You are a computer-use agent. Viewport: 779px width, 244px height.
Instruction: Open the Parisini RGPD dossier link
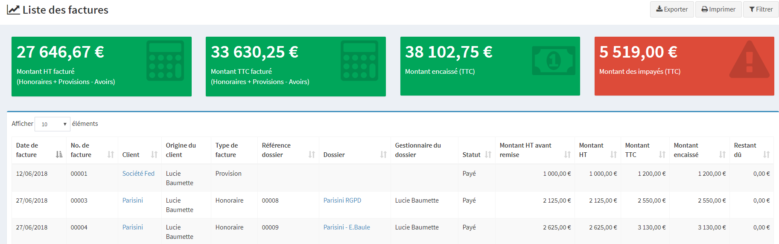pyautogui.click(x=342, y=200)
